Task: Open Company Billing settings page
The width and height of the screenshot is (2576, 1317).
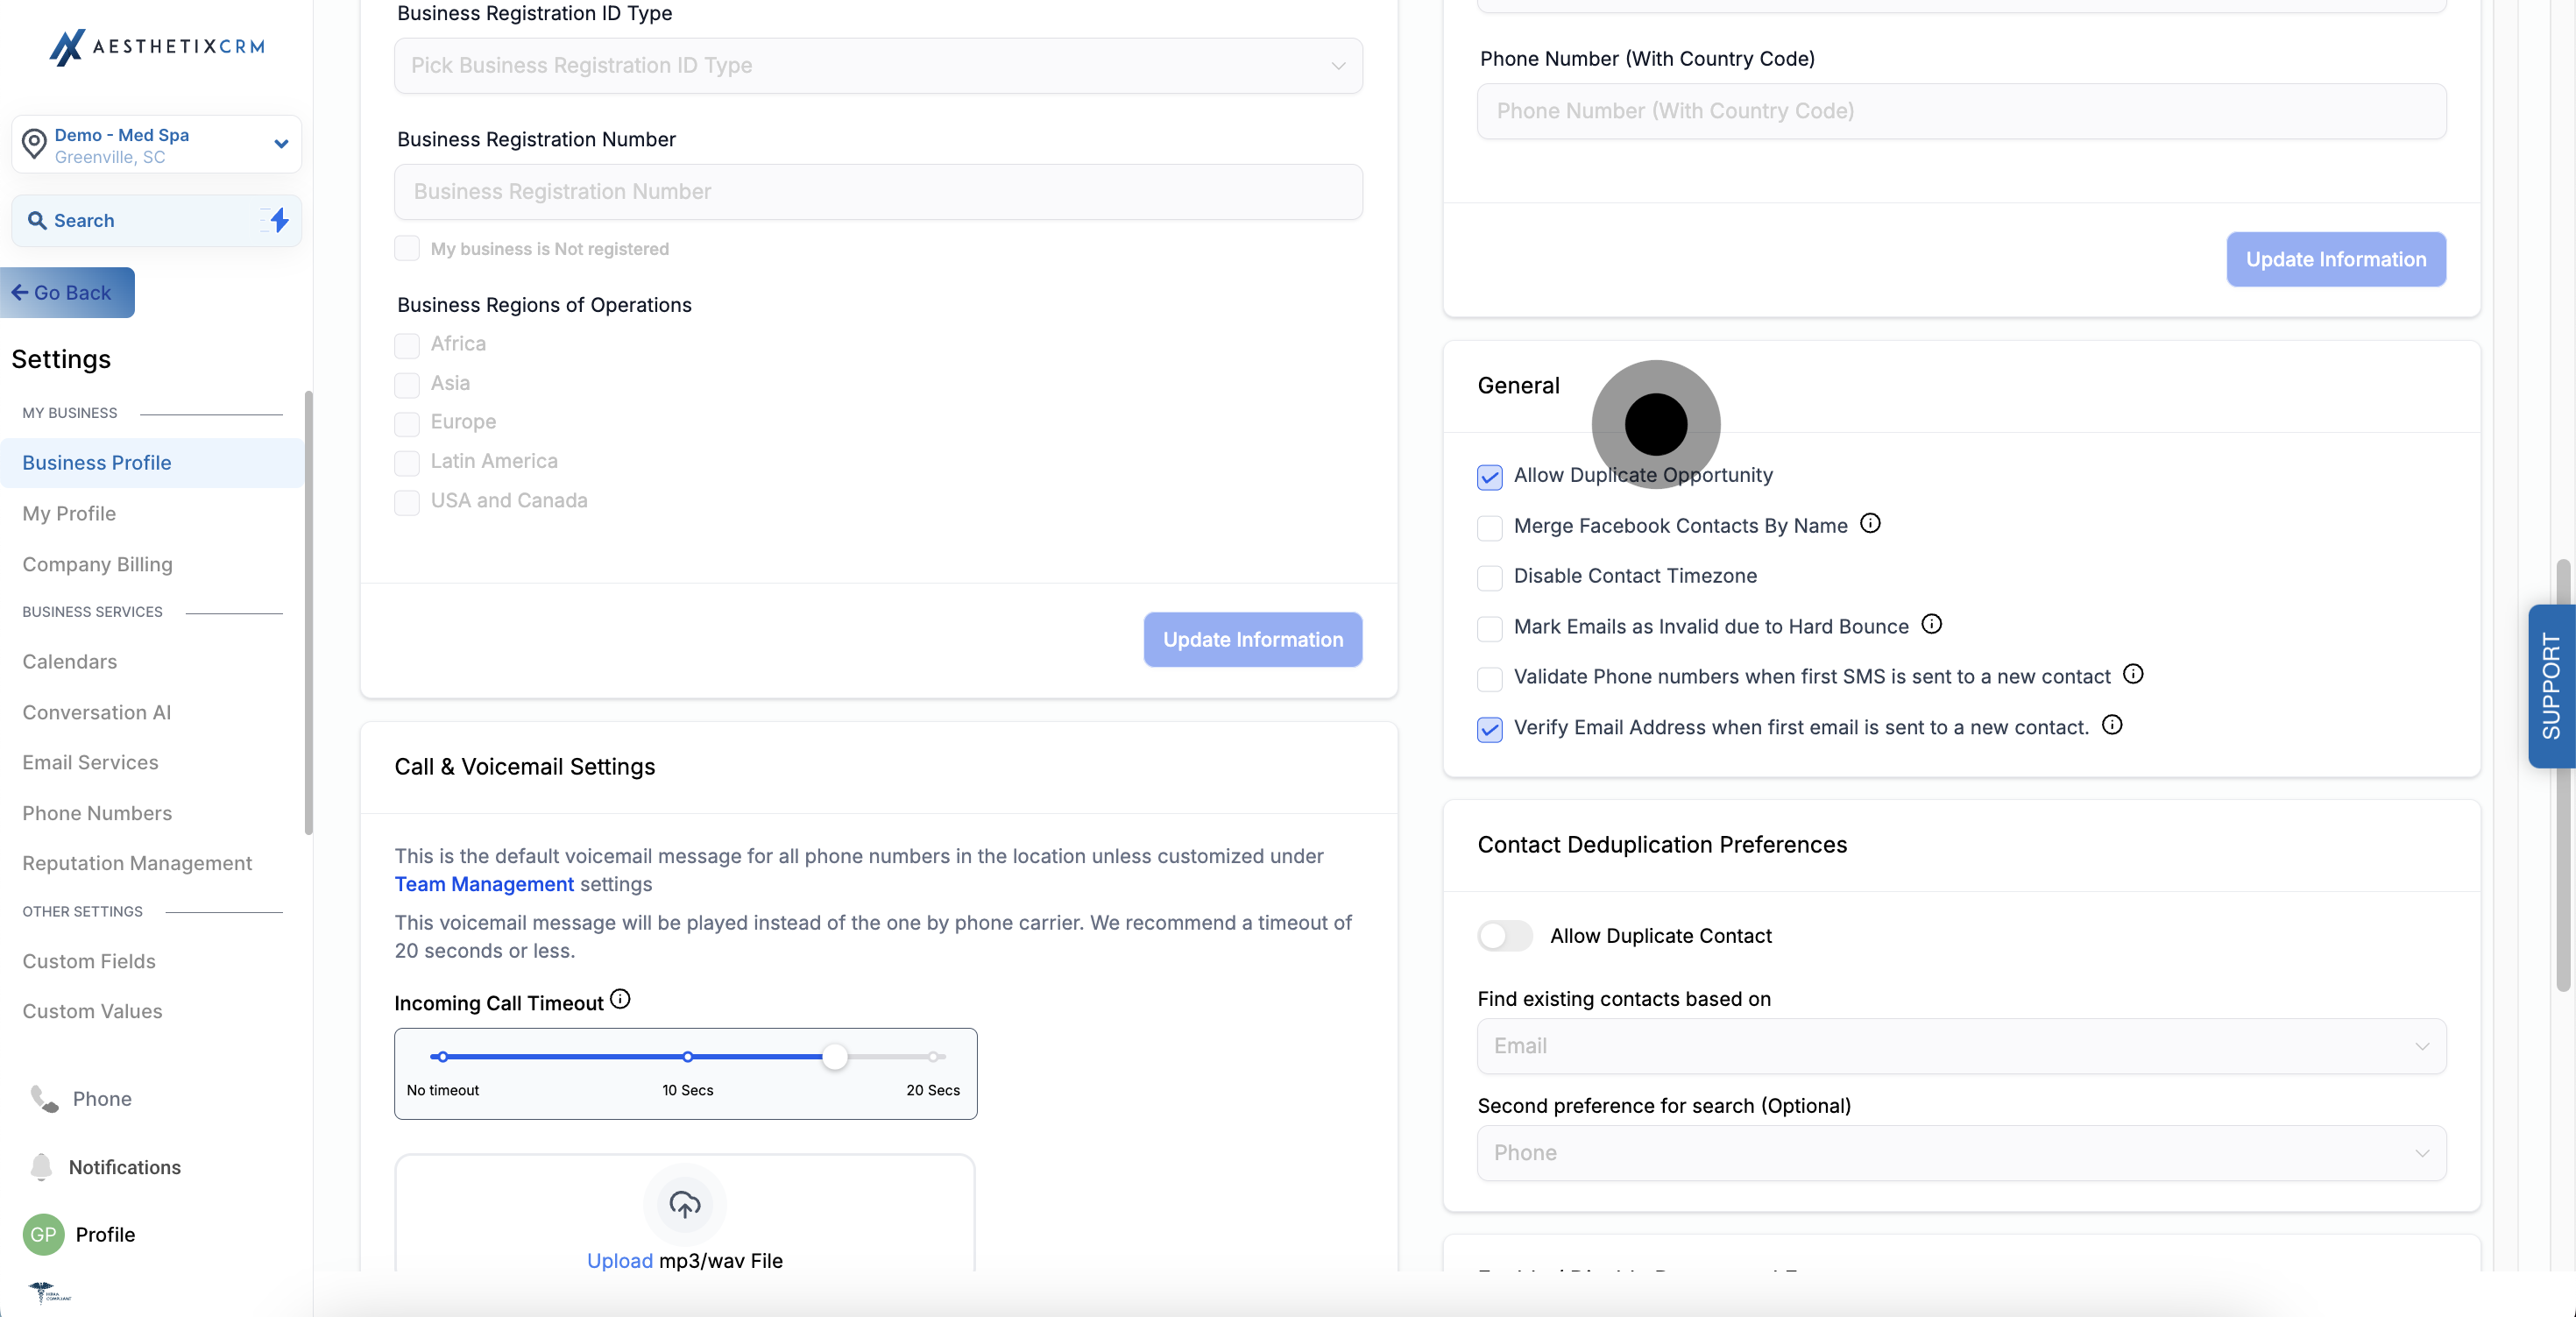Action: 98,564
